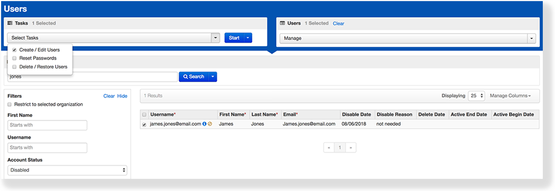Image resolution: width=555 pixels, height=191 pixels.
Task: Change the Displaying 25 results selector
Action: (476, 96)
